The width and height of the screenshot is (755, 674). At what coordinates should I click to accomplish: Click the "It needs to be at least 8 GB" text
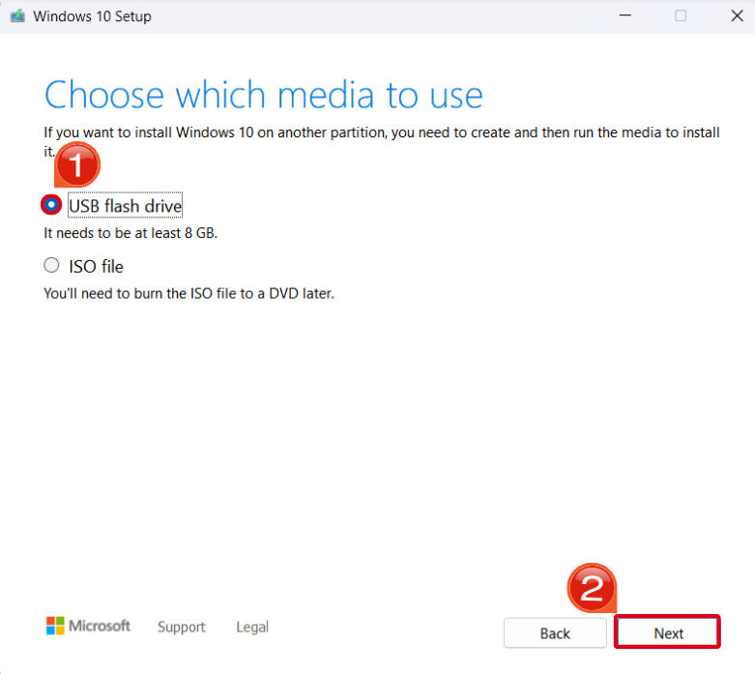point(131,233)
